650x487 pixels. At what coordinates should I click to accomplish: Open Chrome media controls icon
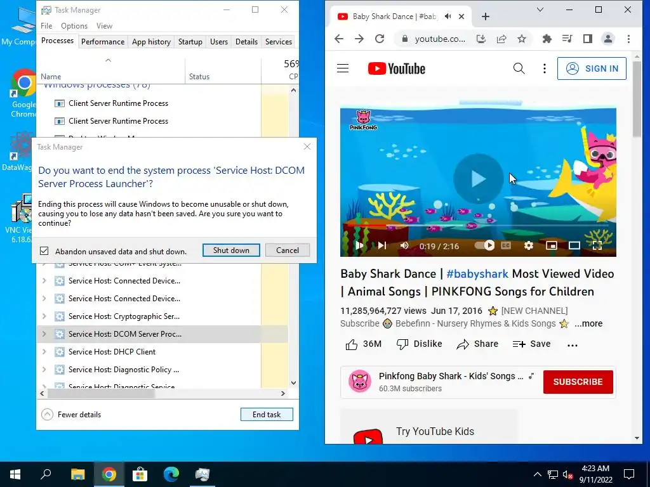point(567,39)
